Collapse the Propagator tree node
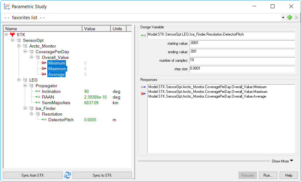This screenshot has width=301, height=182. (25, 86)
